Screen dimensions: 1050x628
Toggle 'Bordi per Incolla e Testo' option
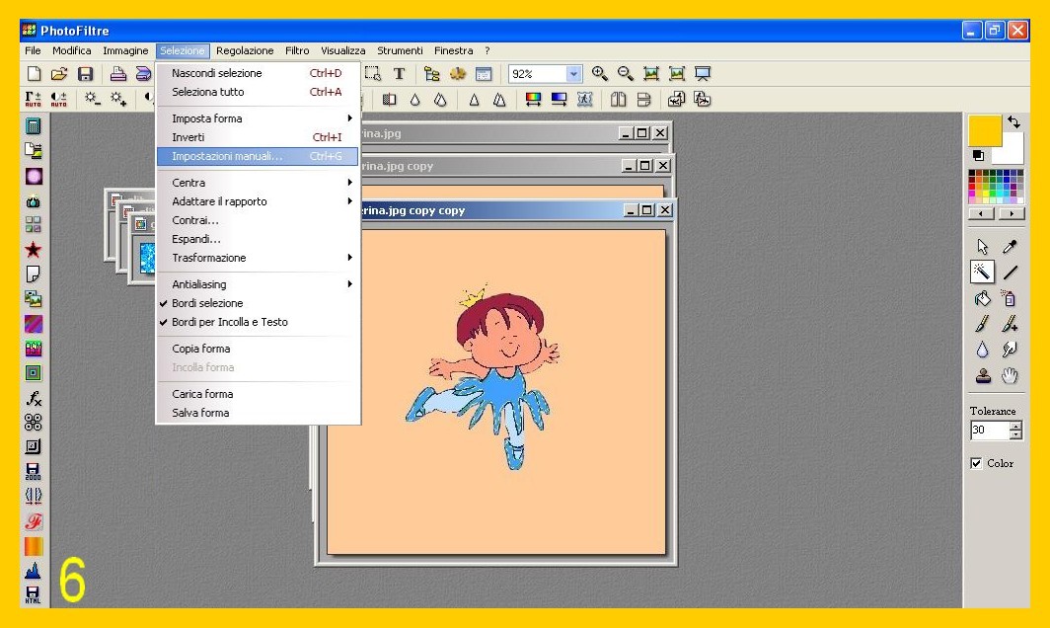coord(229,322)
